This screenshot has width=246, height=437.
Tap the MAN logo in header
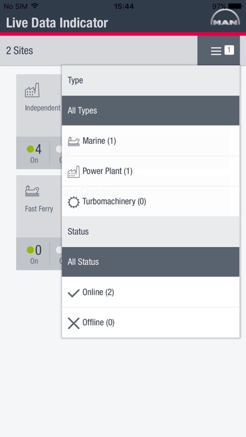(225, 18)
